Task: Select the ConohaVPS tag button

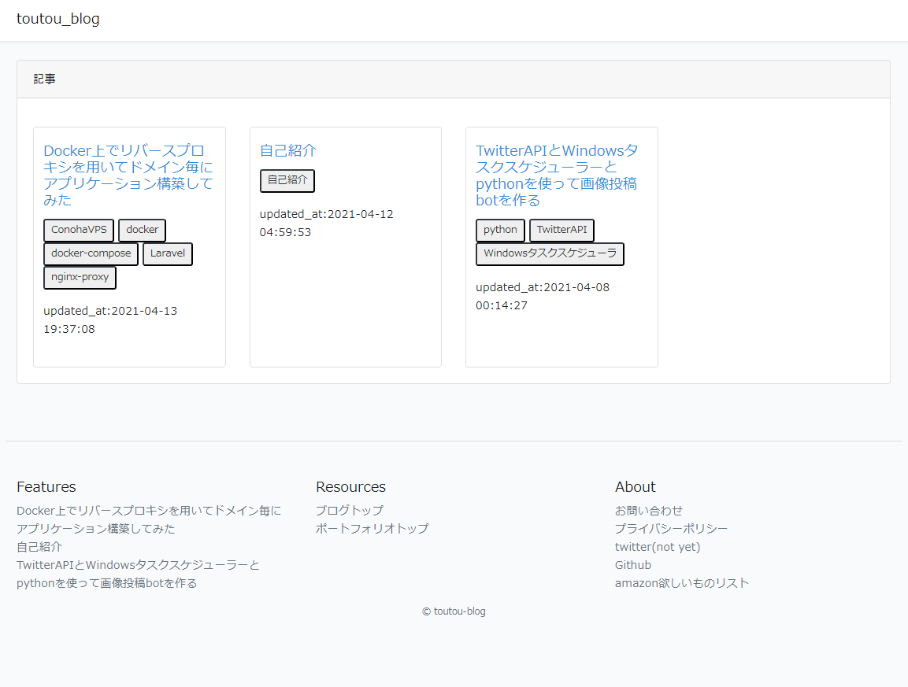Action: tap(79, 231)
